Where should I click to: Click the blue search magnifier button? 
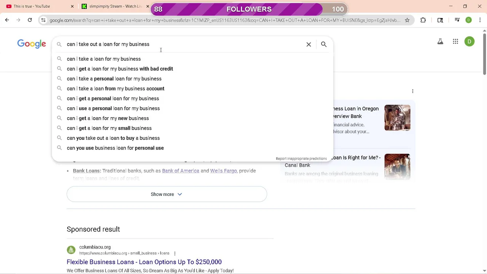coord(324,45)
